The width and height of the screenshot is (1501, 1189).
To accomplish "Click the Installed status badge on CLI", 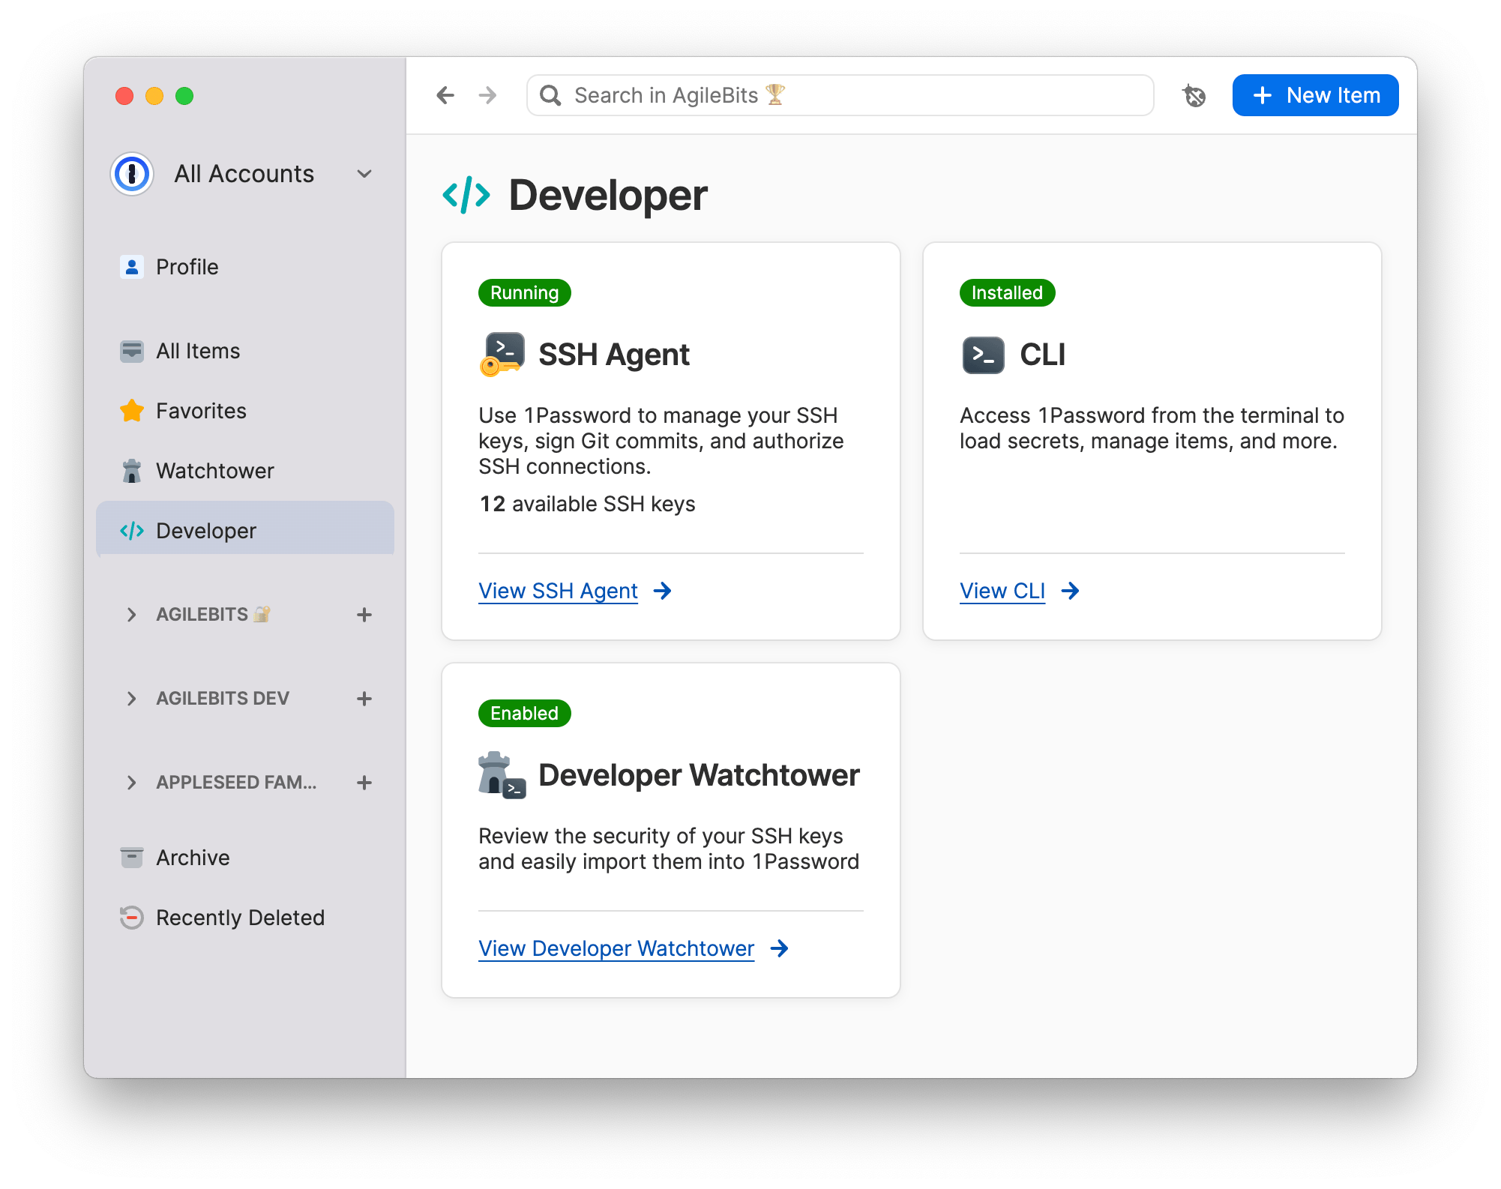I will coord(1004,292).
